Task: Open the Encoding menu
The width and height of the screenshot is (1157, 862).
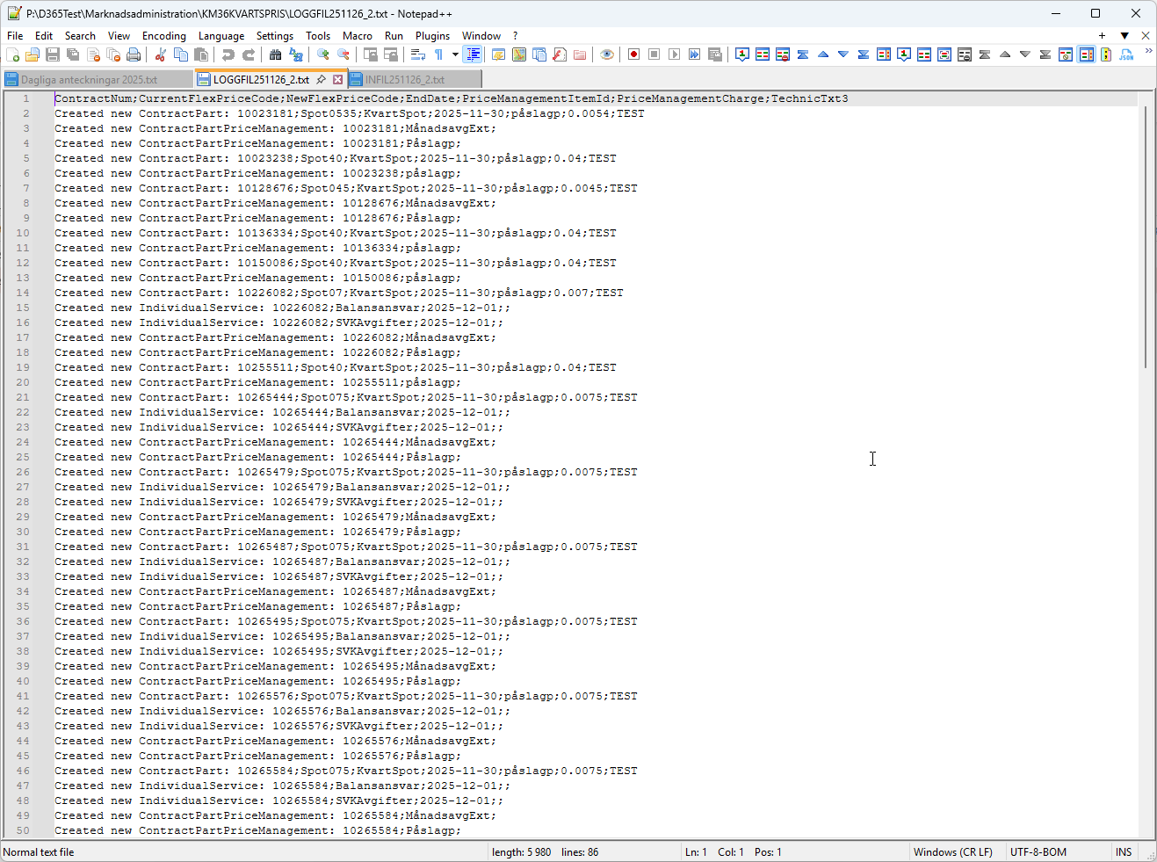Action: point(163,36)
